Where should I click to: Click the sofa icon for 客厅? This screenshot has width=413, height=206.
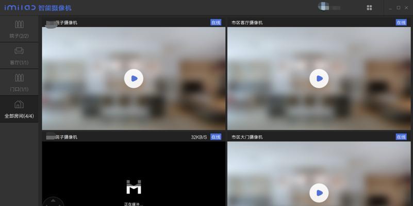click(19, 50)
